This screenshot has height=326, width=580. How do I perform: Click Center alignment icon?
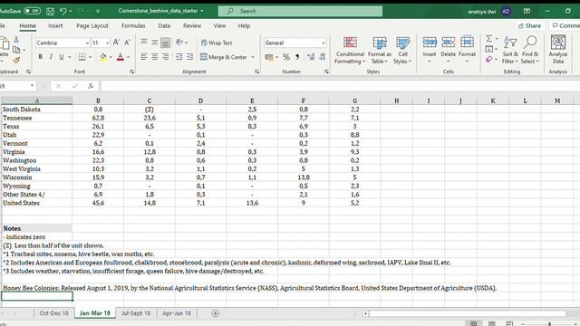coord(155,57)
